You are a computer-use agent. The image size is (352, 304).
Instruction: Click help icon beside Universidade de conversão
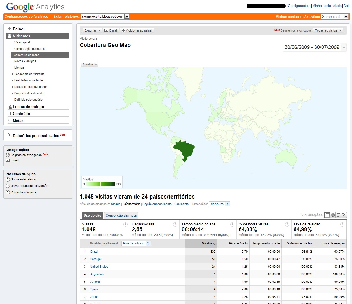coord(8,186)
